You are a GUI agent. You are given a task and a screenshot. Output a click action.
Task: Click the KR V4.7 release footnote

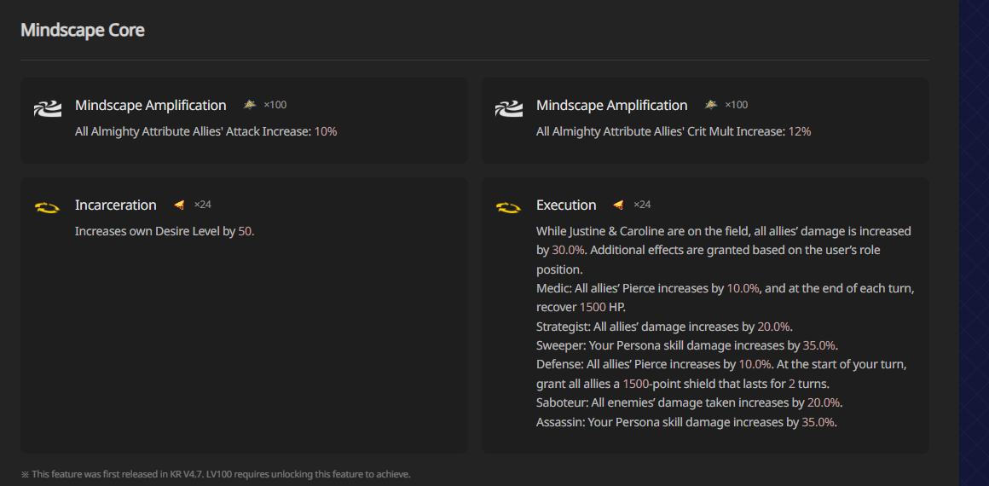pyautogui.click(x=216, y=474)
